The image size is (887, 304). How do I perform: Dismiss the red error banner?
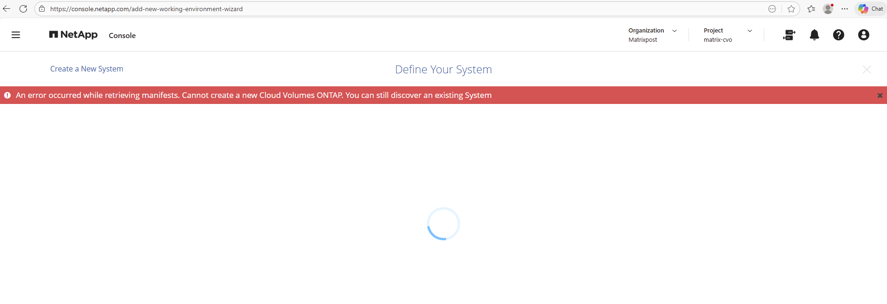tap(880, 95)
